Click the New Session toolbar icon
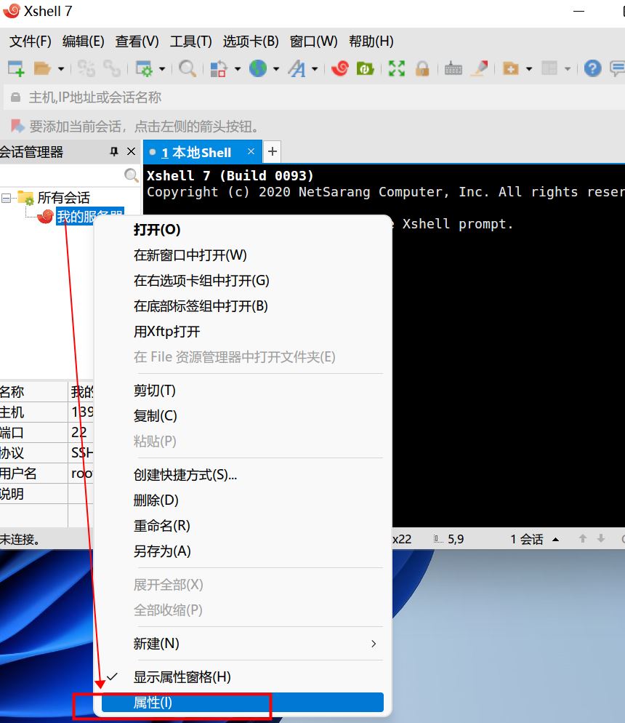 pos(16,68)
